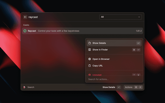Open the All filter dropdown

[x=120, y=17]
